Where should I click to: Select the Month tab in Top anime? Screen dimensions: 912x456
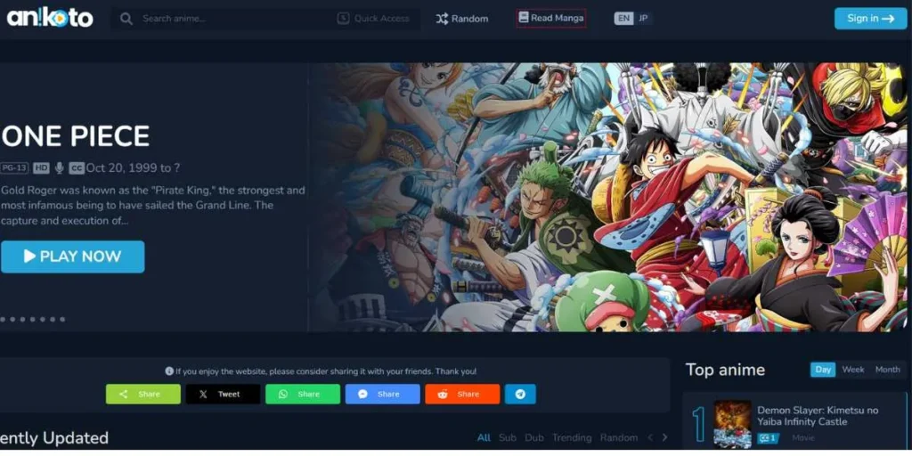point(888,370)
